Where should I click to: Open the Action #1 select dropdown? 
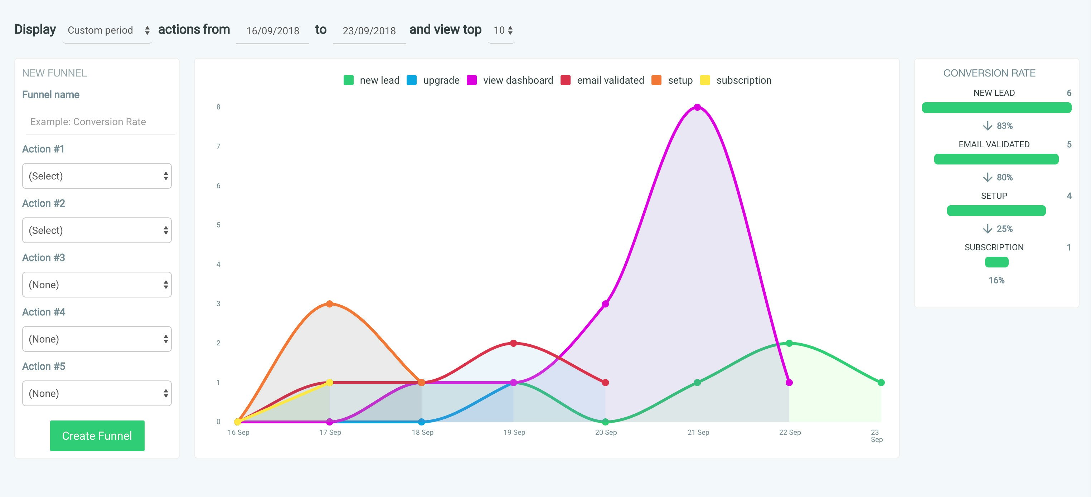[x=97, y=176]
